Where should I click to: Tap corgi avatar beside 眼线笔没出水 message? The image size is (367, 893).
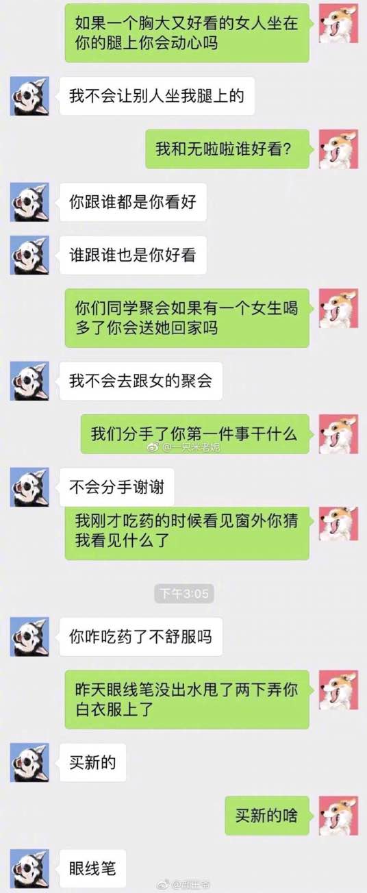[x=338, y=689]
